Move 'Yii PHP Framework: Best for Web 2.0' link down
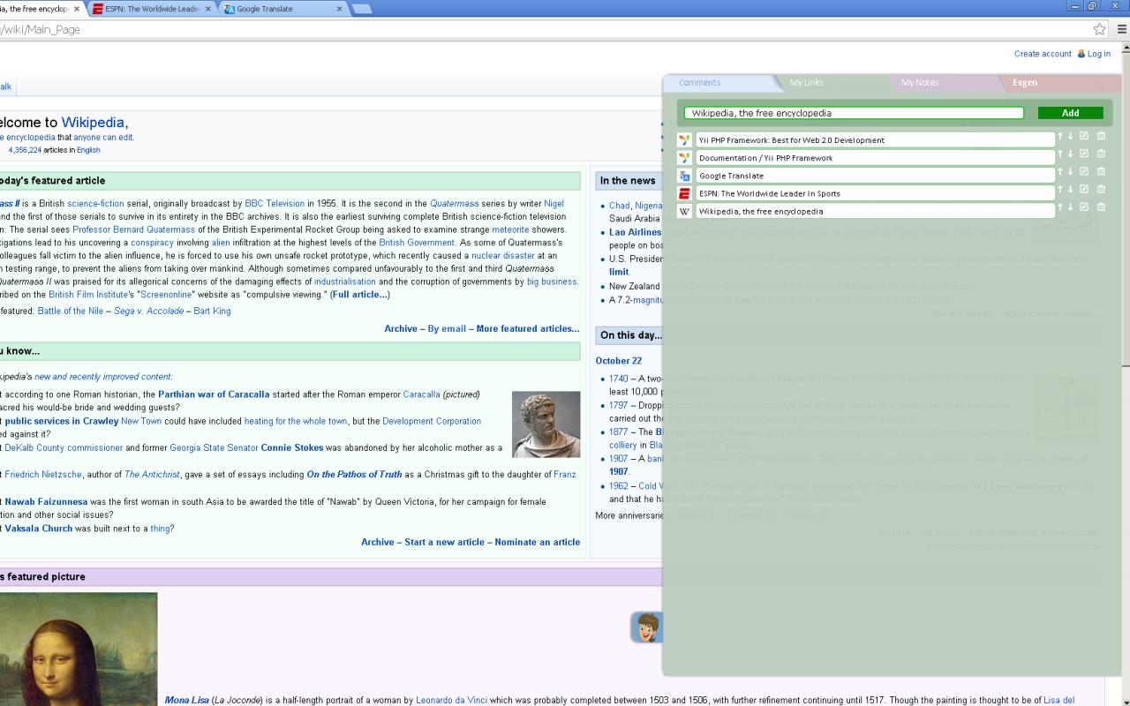 1070,136
